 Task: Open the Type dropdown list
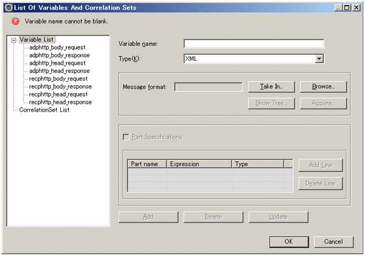(319, 58)
